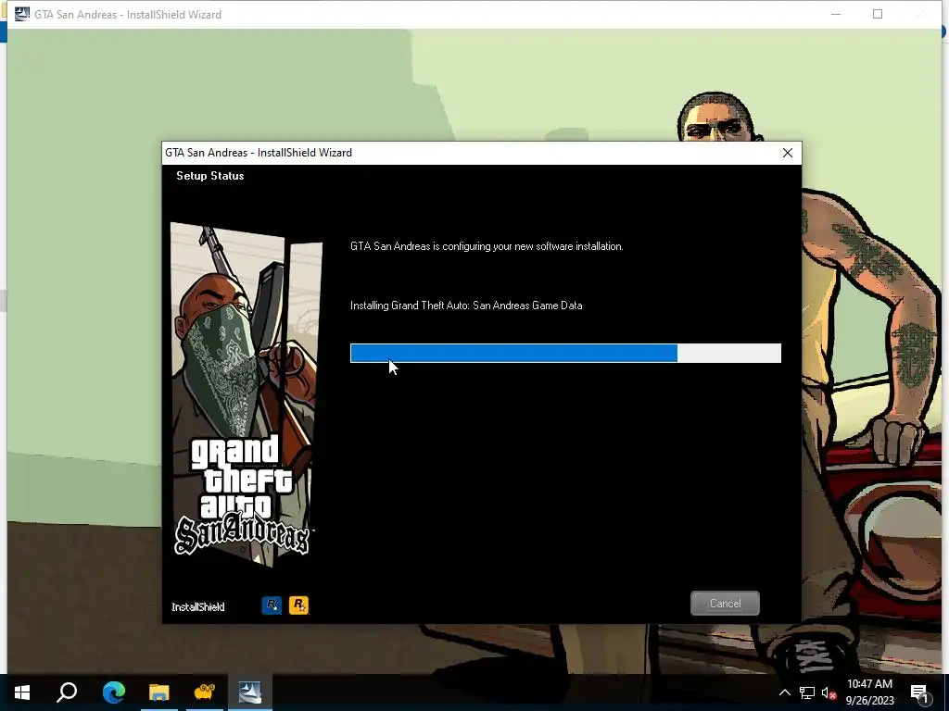Minimize the background InstallShield Wizard window
Viewport: 949px width, 711px height.
[836, 14]
